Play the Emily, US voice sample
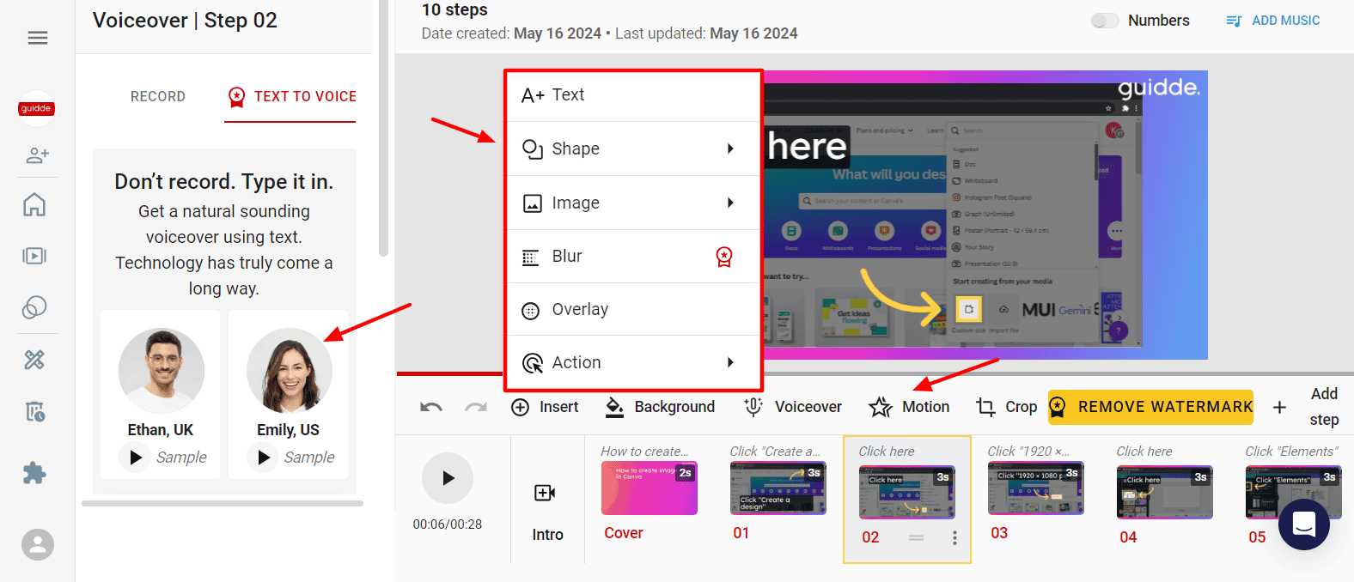Screen dimensions: 1354x582 [x=265, y=458]
